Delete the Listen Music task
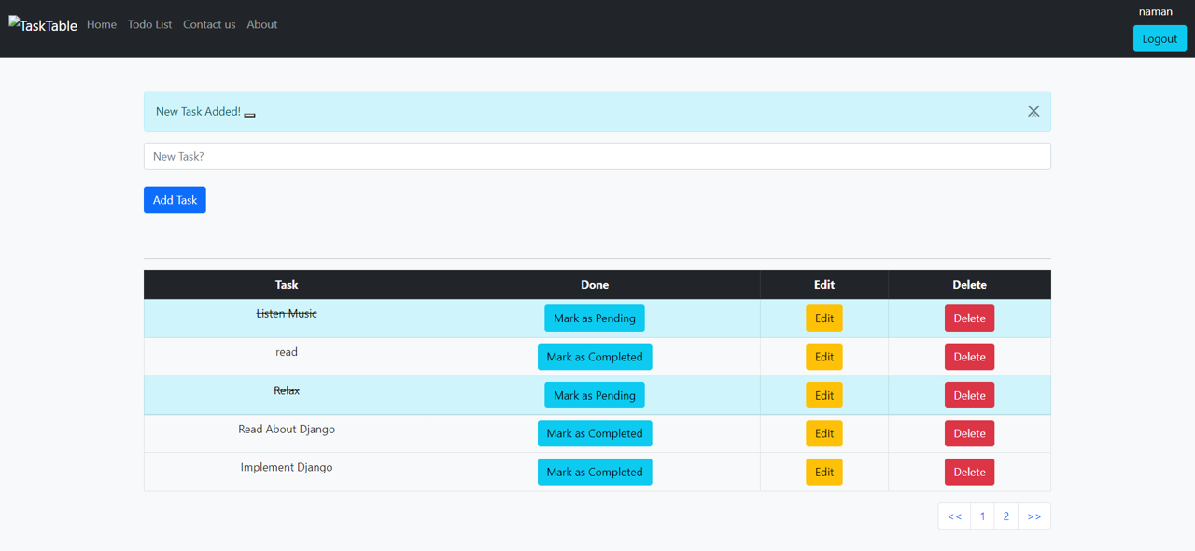Screen dimensions: 1195x551 tap(969, 318)
